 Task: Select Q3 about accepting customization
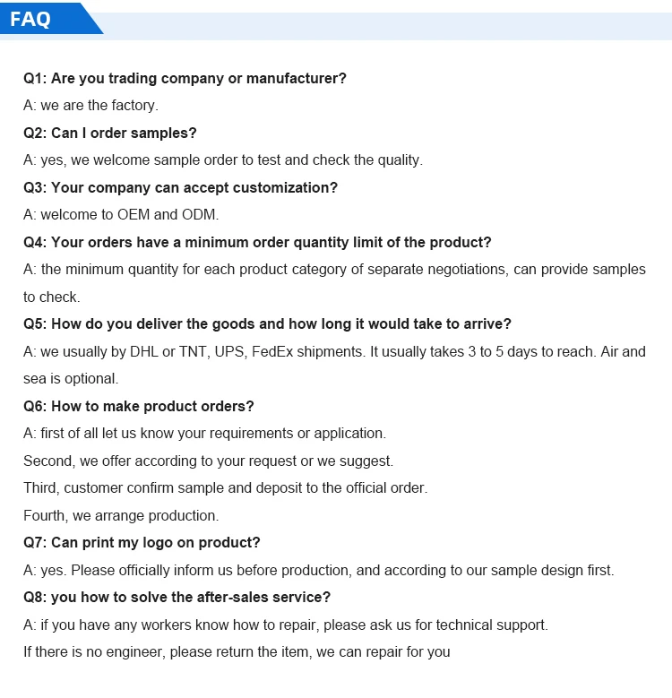[x=180, y=188]
